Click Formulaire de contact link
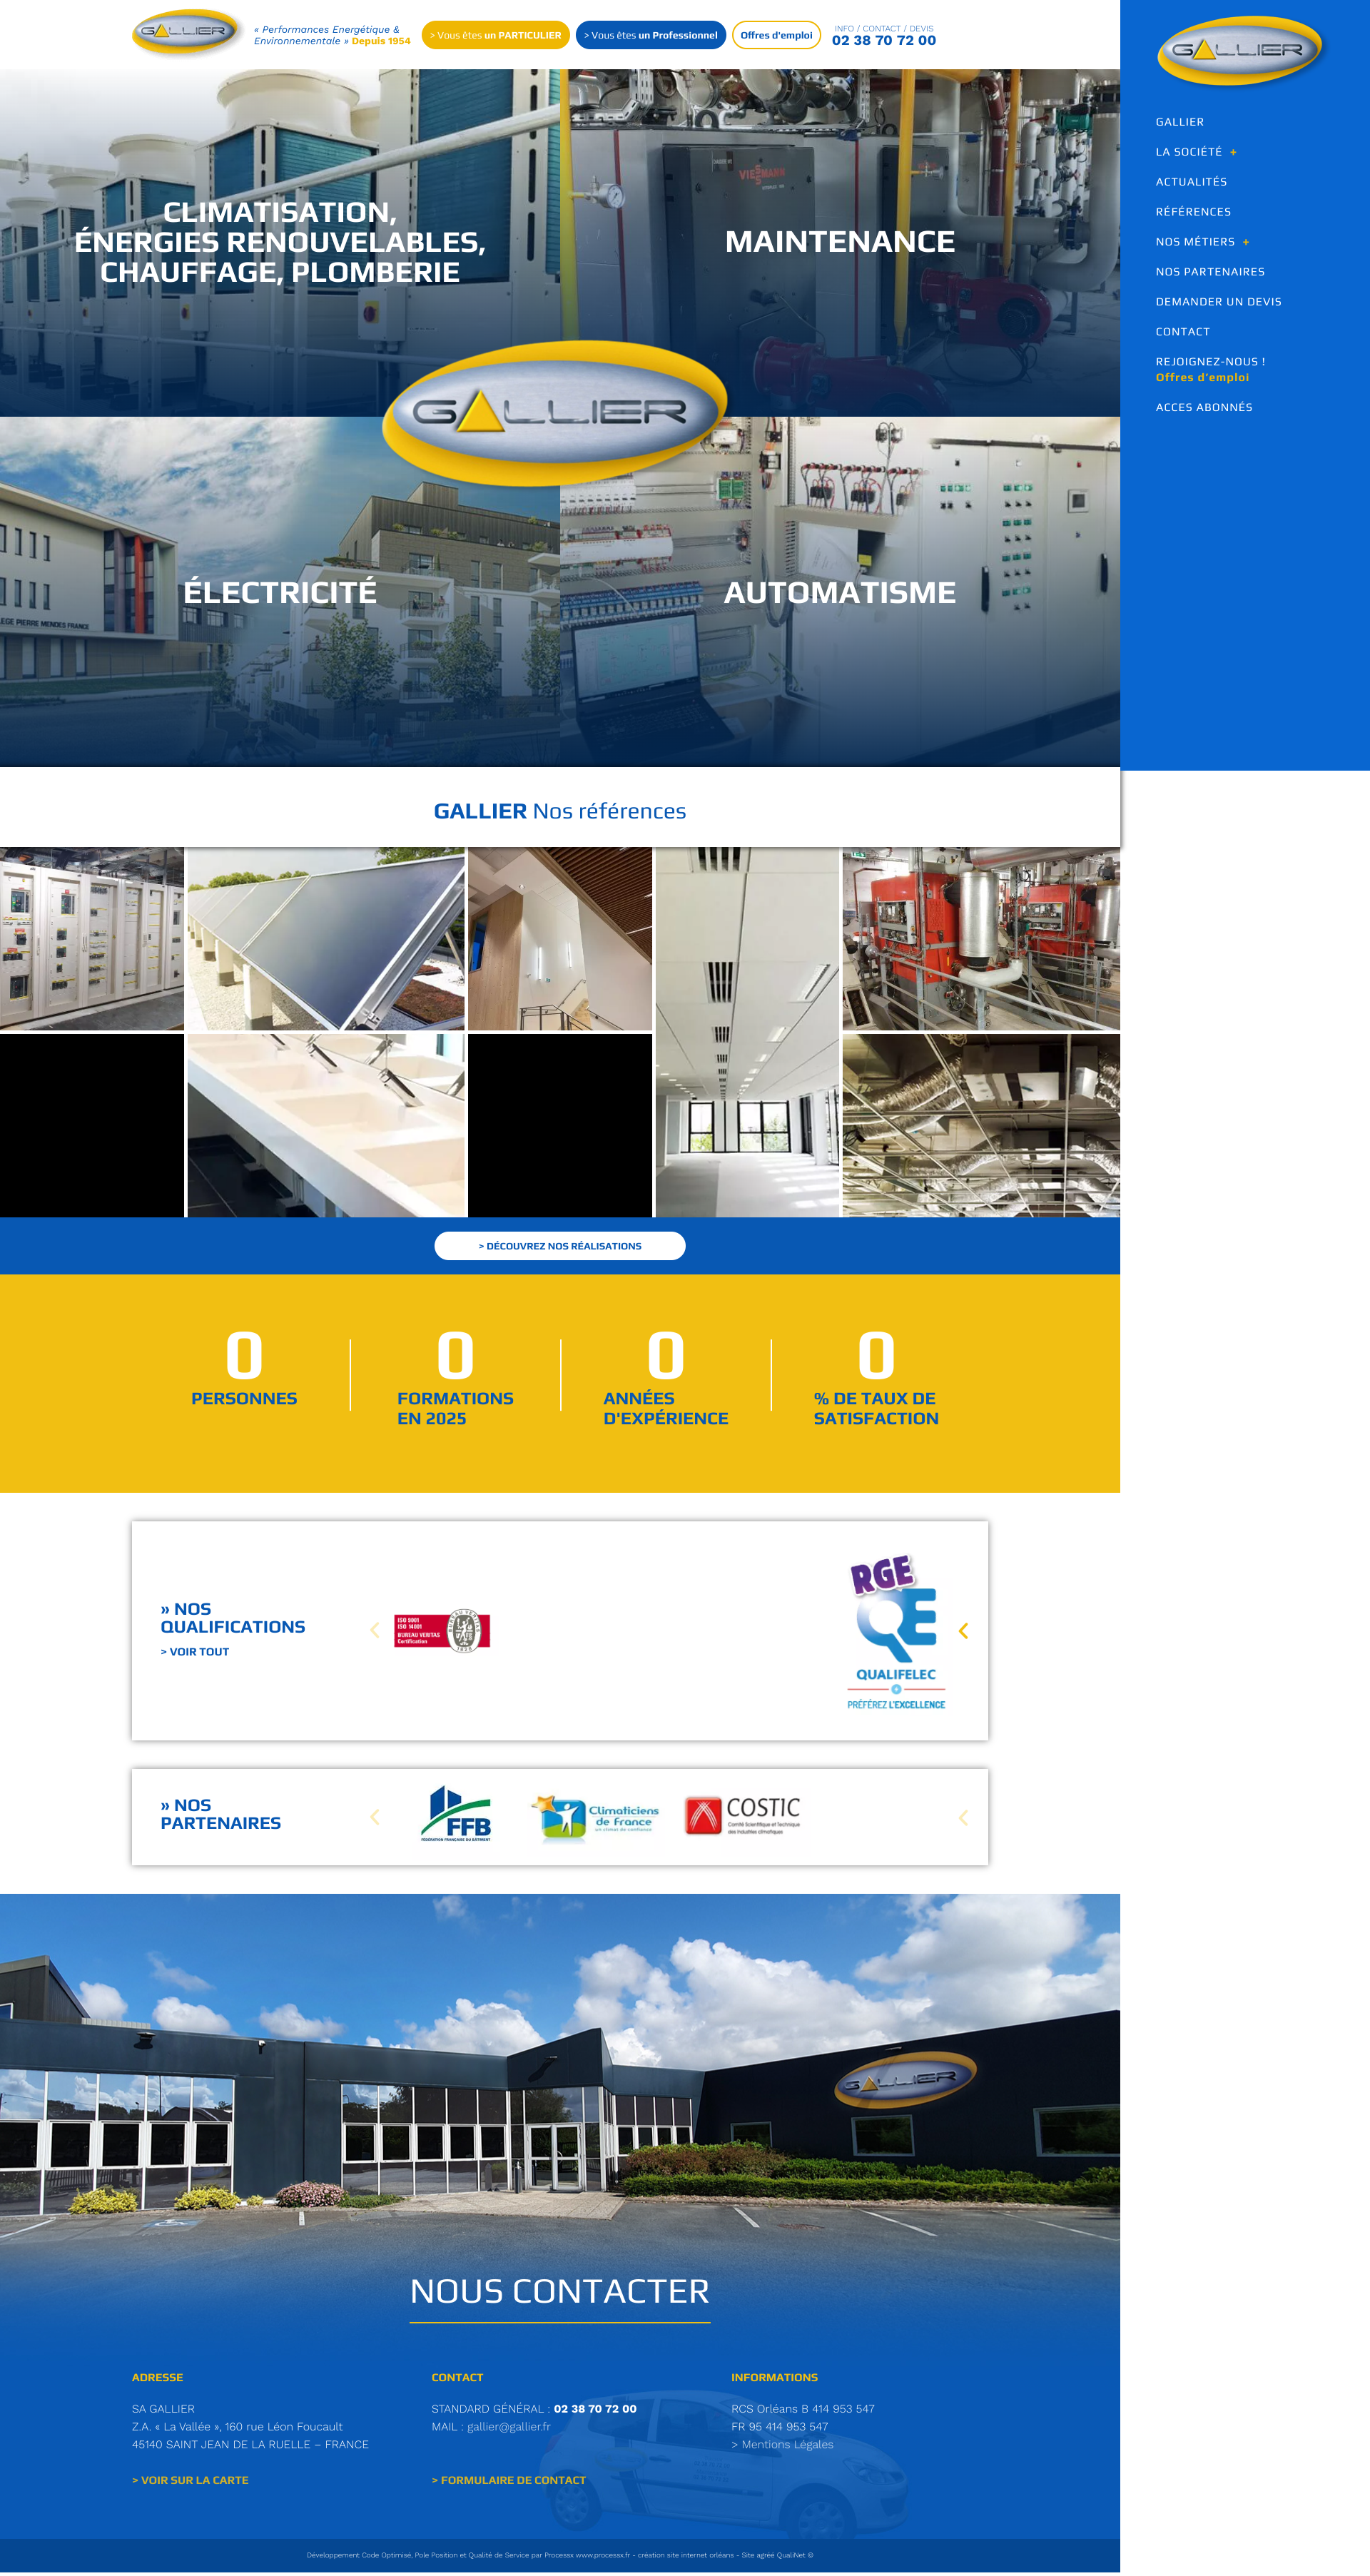The width and height of the screenshot is (1370, 2576). 509,2480
